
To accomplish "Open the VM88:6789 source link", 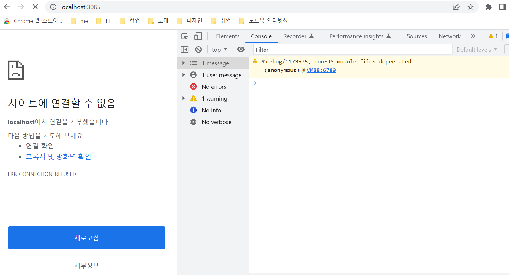I will point(321,70).
